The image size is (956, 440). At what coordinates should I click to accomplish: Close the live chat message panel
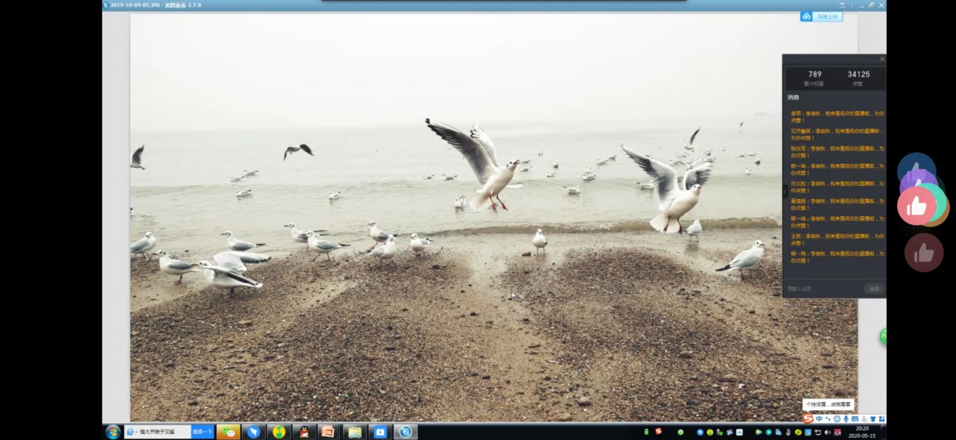tap(881, 59)
